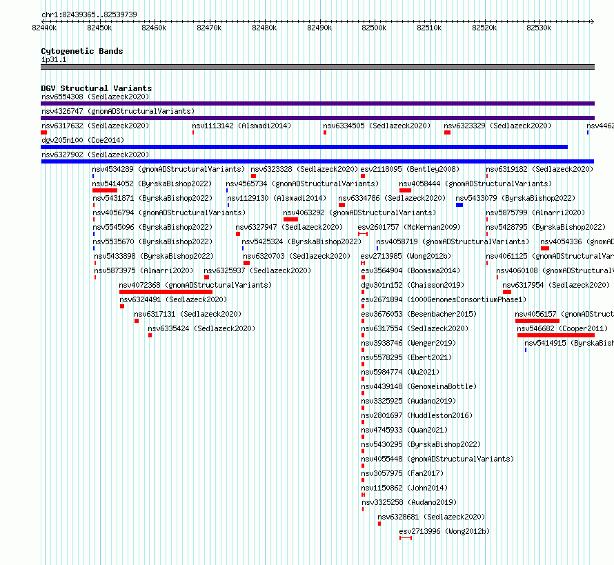Image resolution: width=614 pixels, height=565 pixels.
Task: Open the nsv5425324 (ByrskaBishop2022) label
Action: [301, 241]
